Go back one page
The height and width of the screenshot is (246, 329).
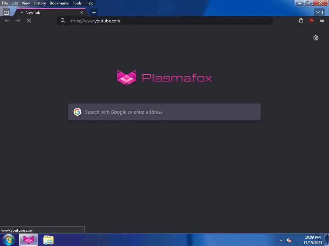(7, 20)
